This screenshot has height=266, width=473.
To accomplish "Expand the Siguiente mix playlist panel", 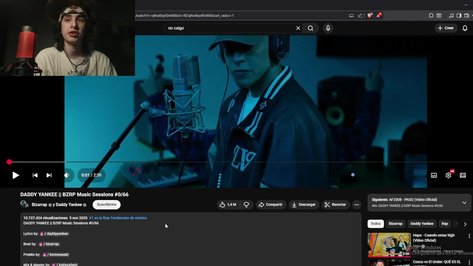I will click(x=465, y=202).
